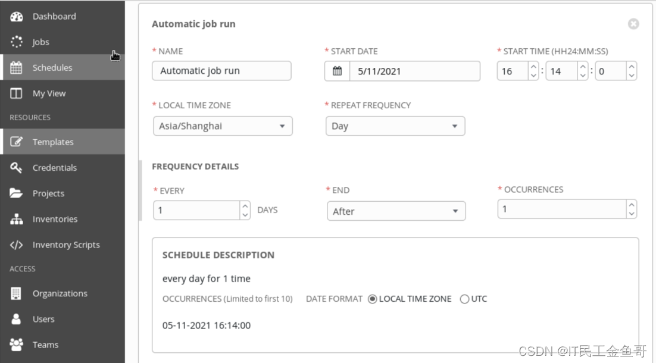The width and height of the screenshot is (656, 363).
Task: Select the UTC date format radio
Action: tap(464, 299)
